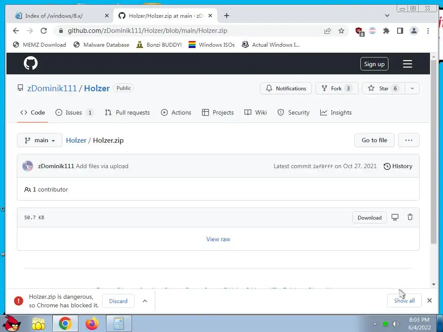Open the Malware Database bookmark
The image size is (443, 332).
[x=101, y=45]
